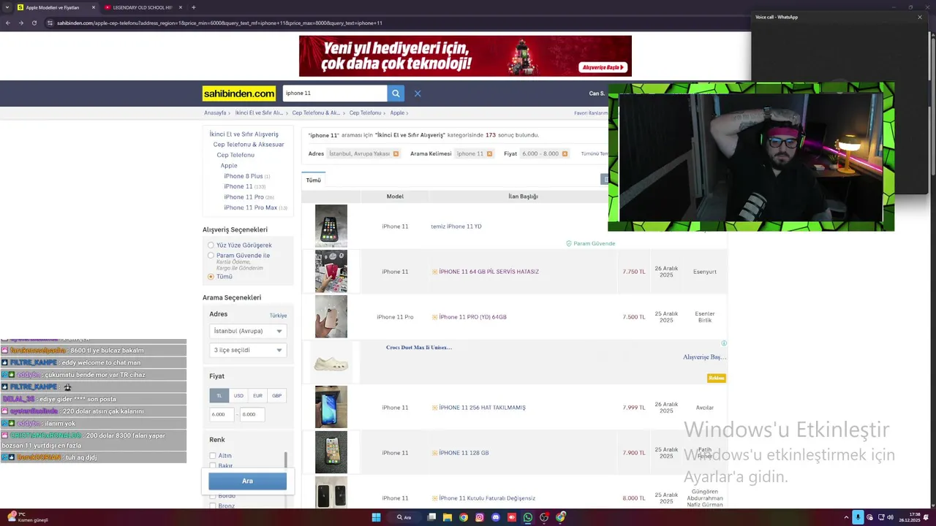Open Instagram from the taskbar
Viewport: 936px width, 526px height.
coord(480,517)
